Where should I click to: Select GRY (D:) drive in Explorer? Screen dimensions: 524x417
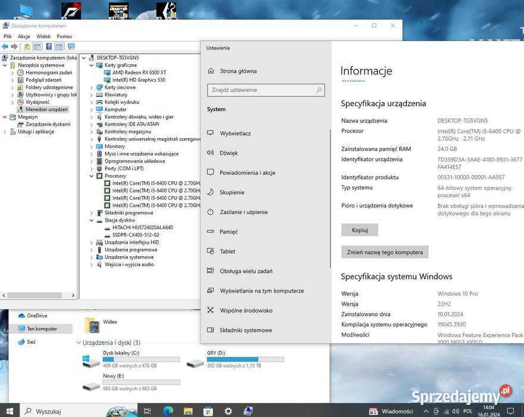pos(235,359)
